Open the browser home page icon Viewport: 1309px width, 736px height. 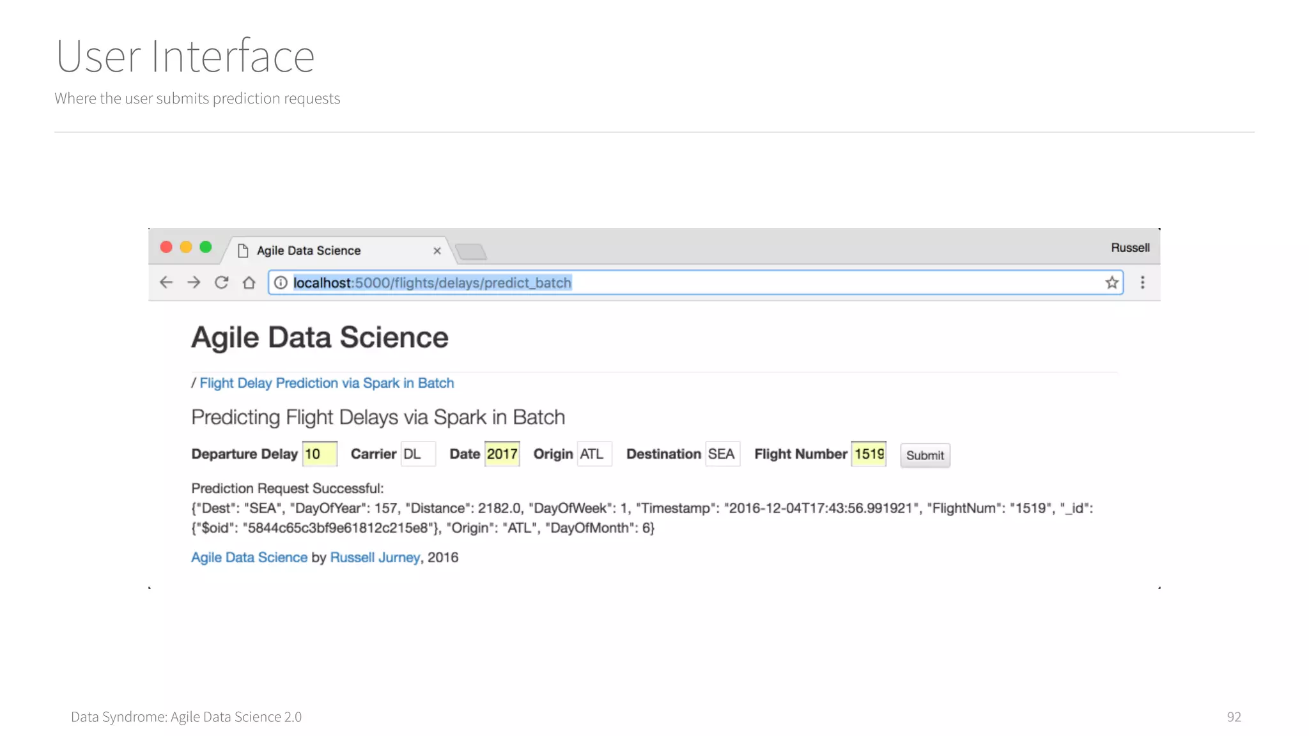(x=249, y=282)
